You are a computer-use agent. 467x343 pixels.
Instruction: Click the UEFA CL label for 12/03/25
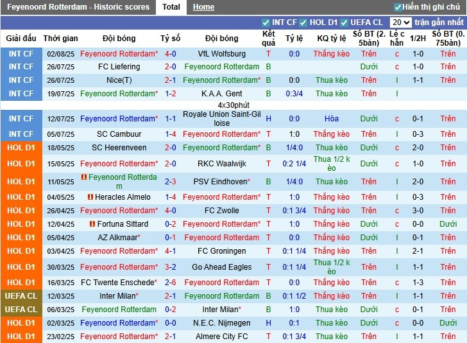21,296
